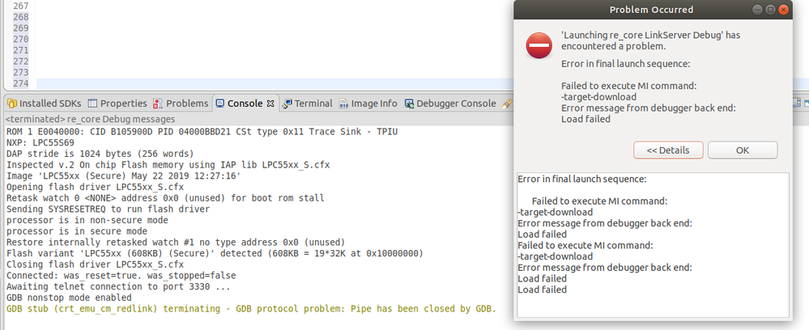Switch to the Installed SDKs tab
Screen dimensions: 809x330
[x=49, y=104]
